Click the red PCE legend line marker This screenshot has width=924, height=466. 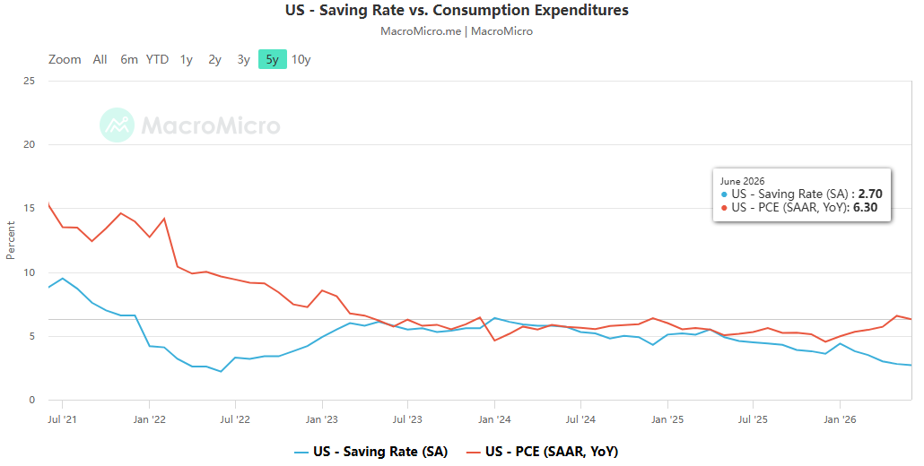coord(473,452)
